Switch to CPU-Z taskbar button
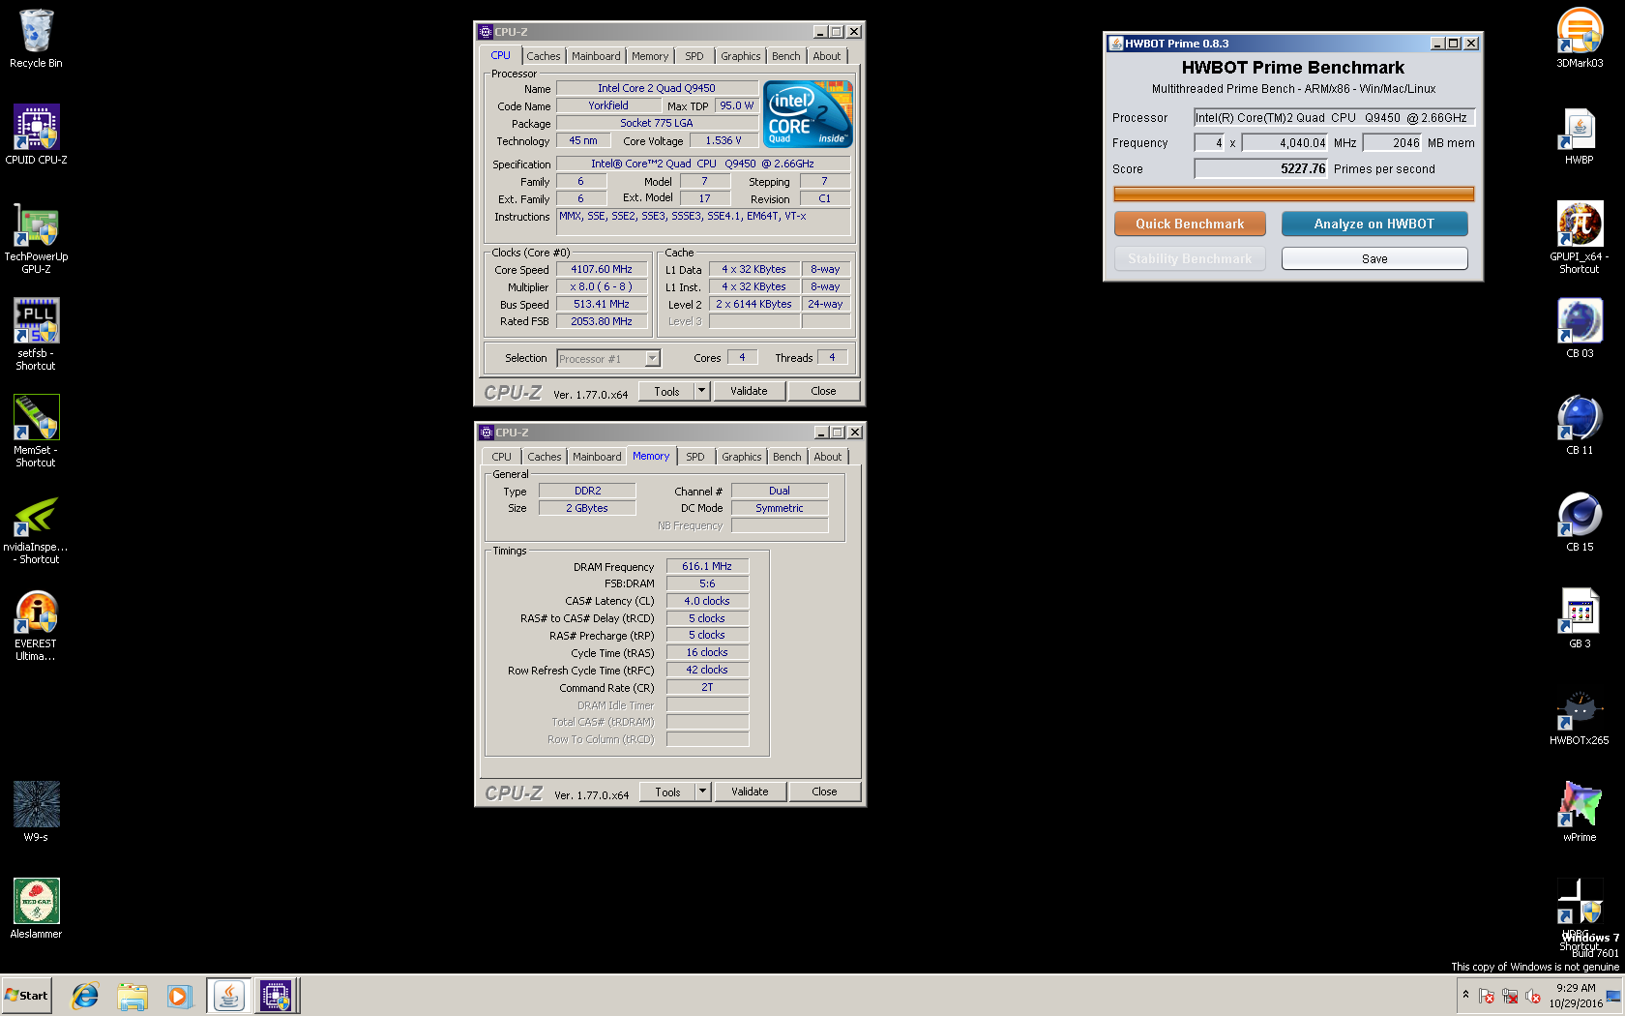The image size is (1625, 1016). click(277, 996)
